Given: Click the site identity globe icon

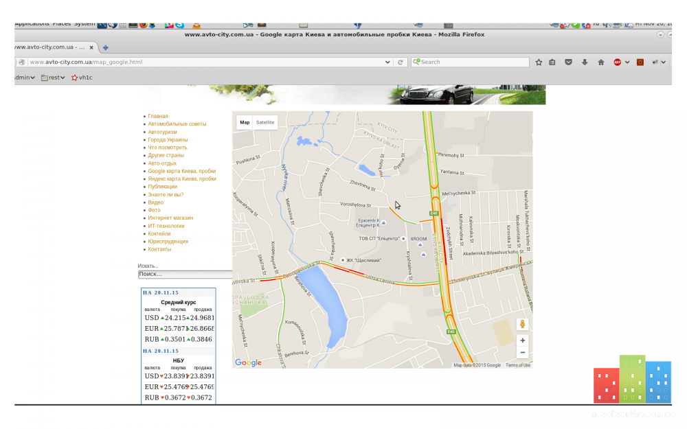Looking at the screenshot, I should point(21,62).
